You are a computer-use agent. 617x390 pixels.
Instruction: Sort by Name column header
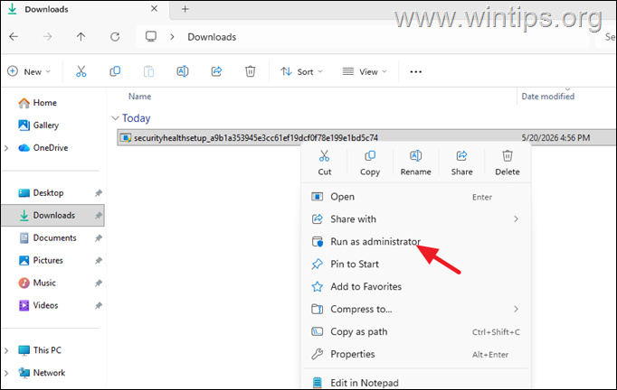point(139,97)
